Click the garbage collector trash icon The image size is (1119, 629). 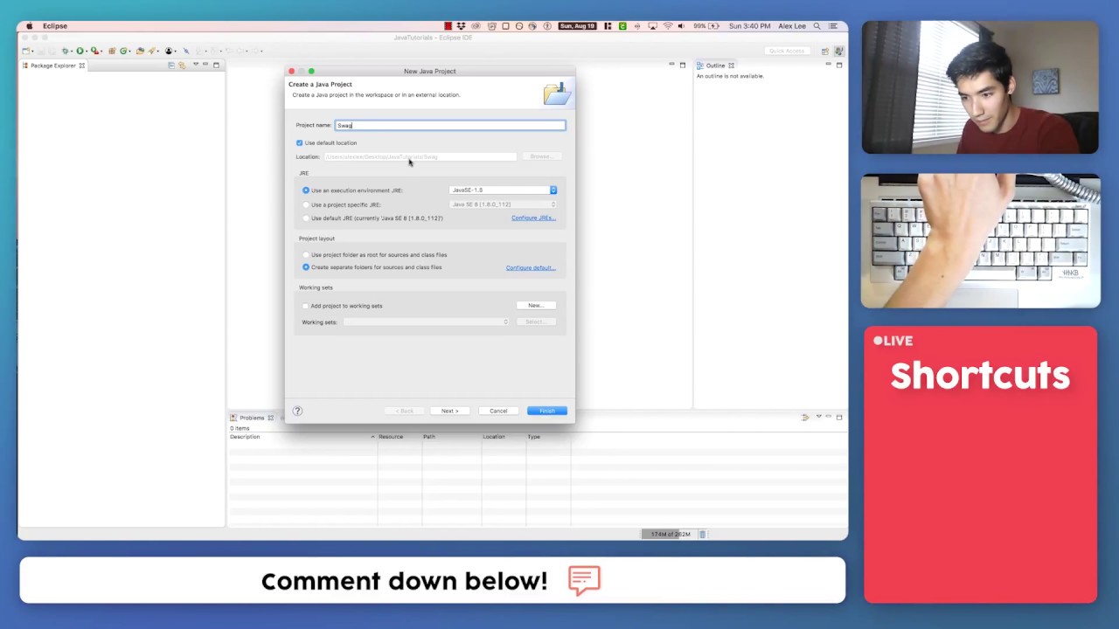point(702,534)
